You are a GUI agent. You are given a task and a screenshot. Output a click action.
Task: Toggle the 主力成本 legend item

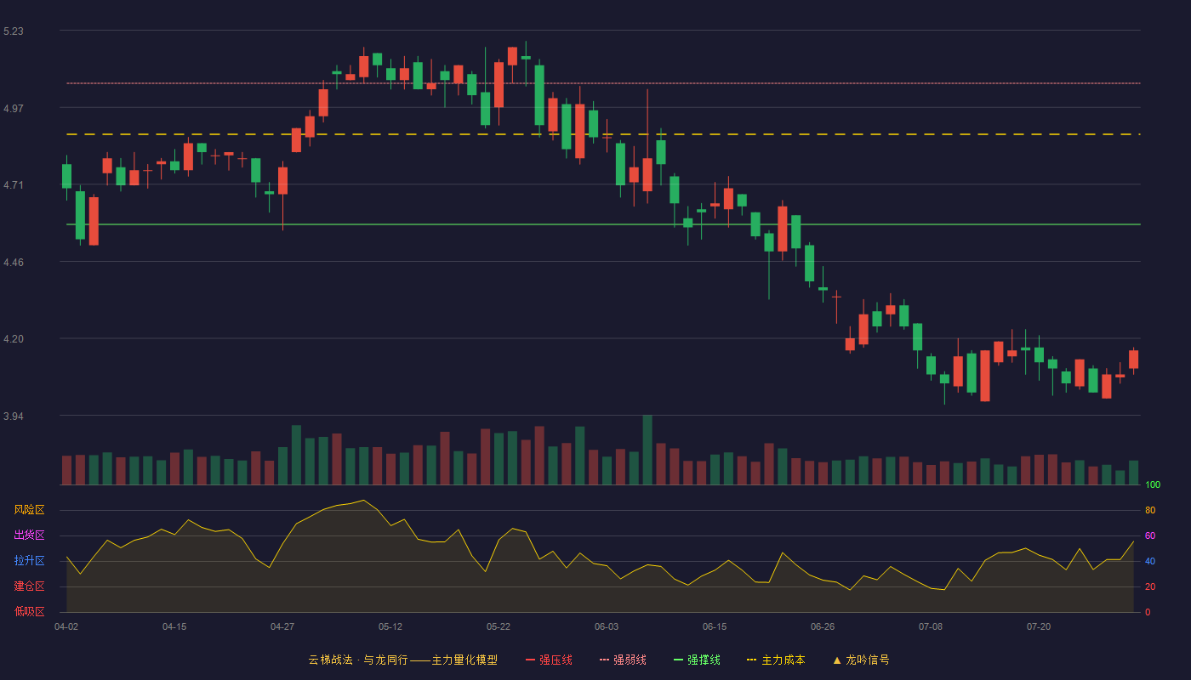[776, 660]
